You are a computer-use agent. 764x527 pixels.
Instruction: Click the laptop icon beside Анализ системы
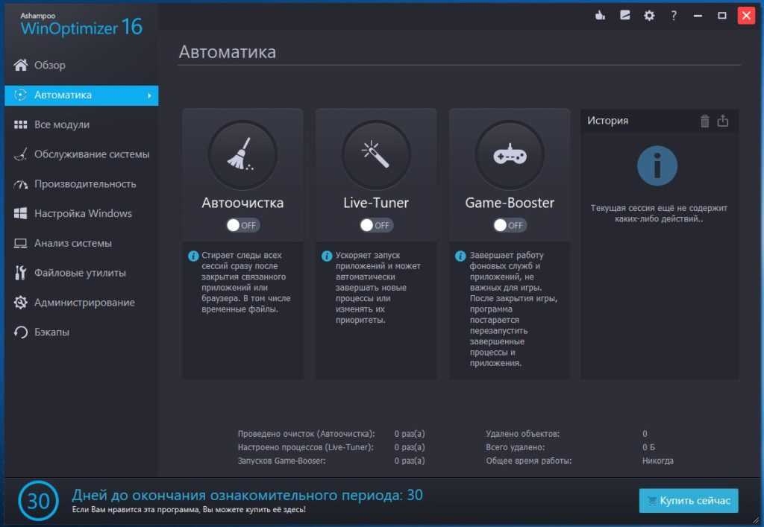[x=20, y=243]
